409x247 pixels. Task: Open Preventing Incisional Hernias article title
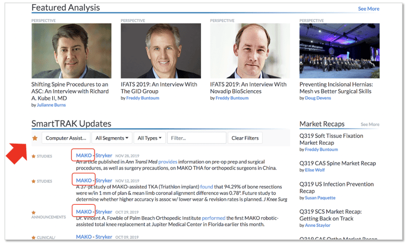336,88
